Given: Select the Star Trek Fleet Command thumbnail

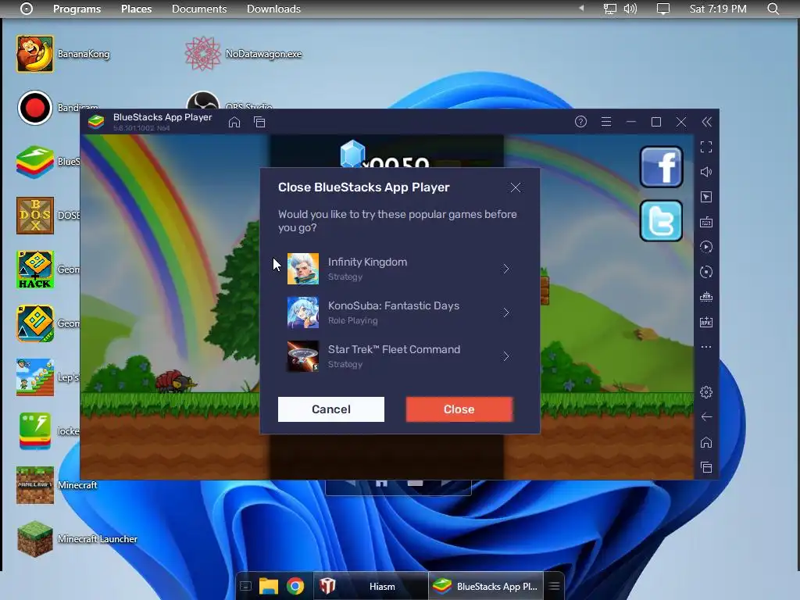Looking at the screenshot, I should tap(303, 356).
